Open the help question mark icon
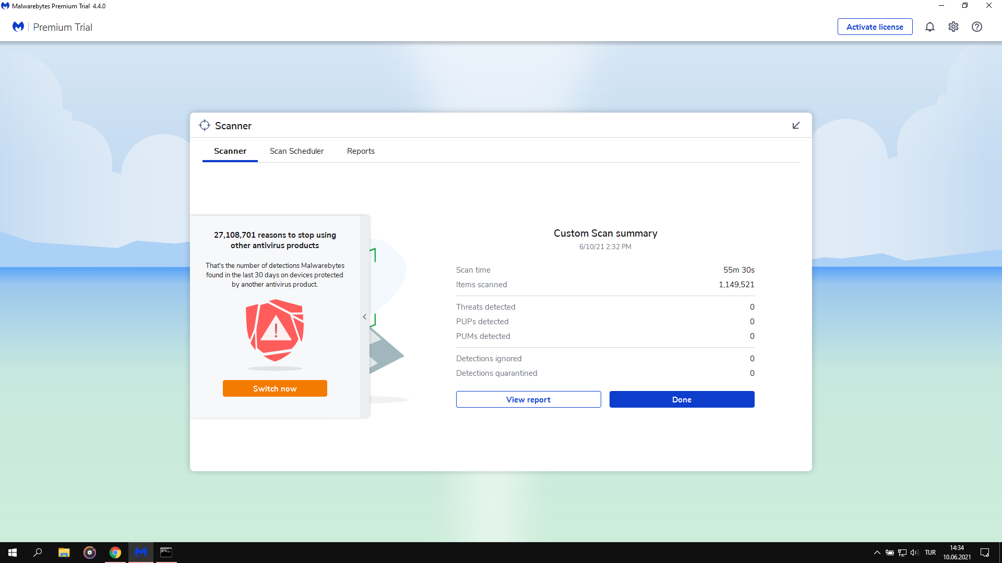The height and width of the screenshot is (563, 1002). coord(977,27)
